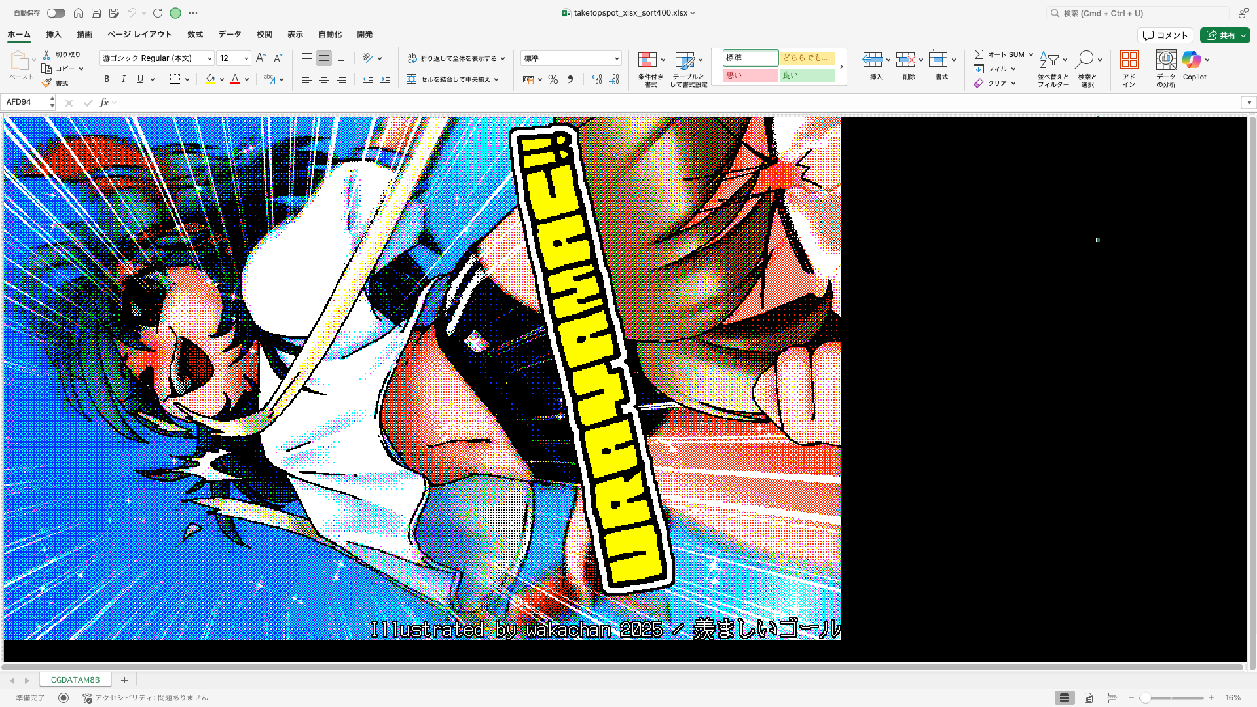Toggle the AutoSave switch

tap(56, 13)
